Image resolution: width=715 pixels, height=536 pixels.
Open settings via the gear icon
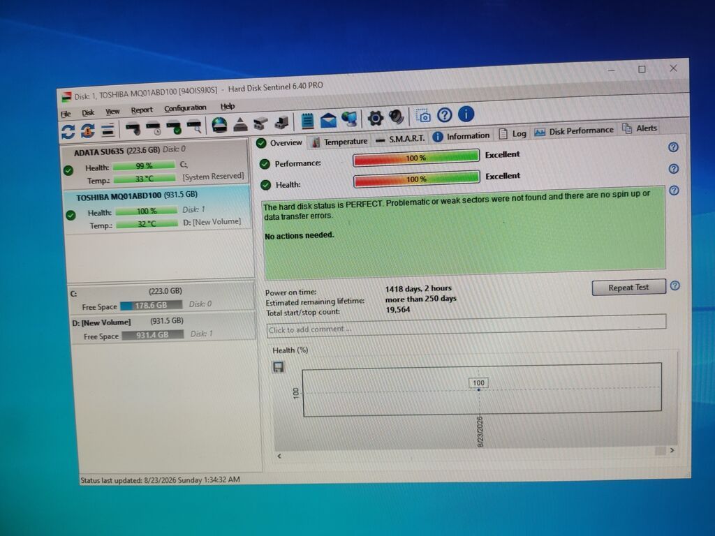pyautogui.click(x=375, y=119)
